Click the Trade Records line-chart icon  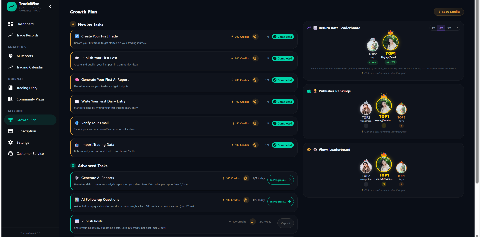(x=10, y=35)
